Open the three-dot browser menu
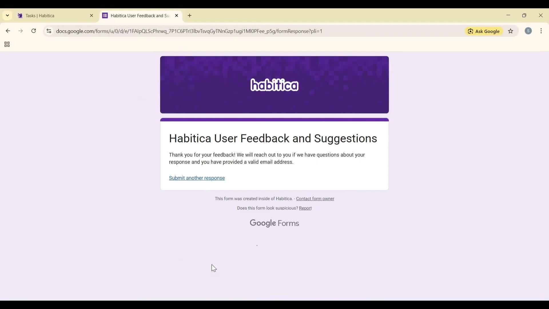The height and width of the screenshot is (309, 549). coord(542,31)
